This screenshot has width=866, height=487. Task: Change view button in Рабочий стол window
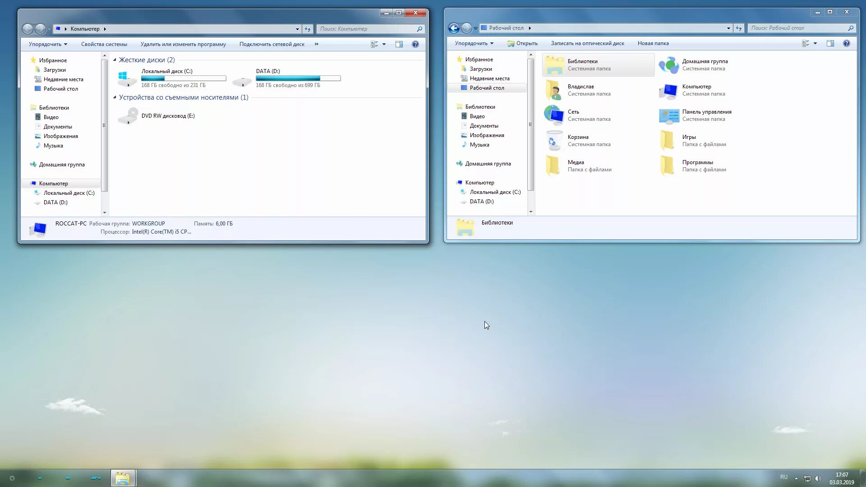(x=806, y=43)
